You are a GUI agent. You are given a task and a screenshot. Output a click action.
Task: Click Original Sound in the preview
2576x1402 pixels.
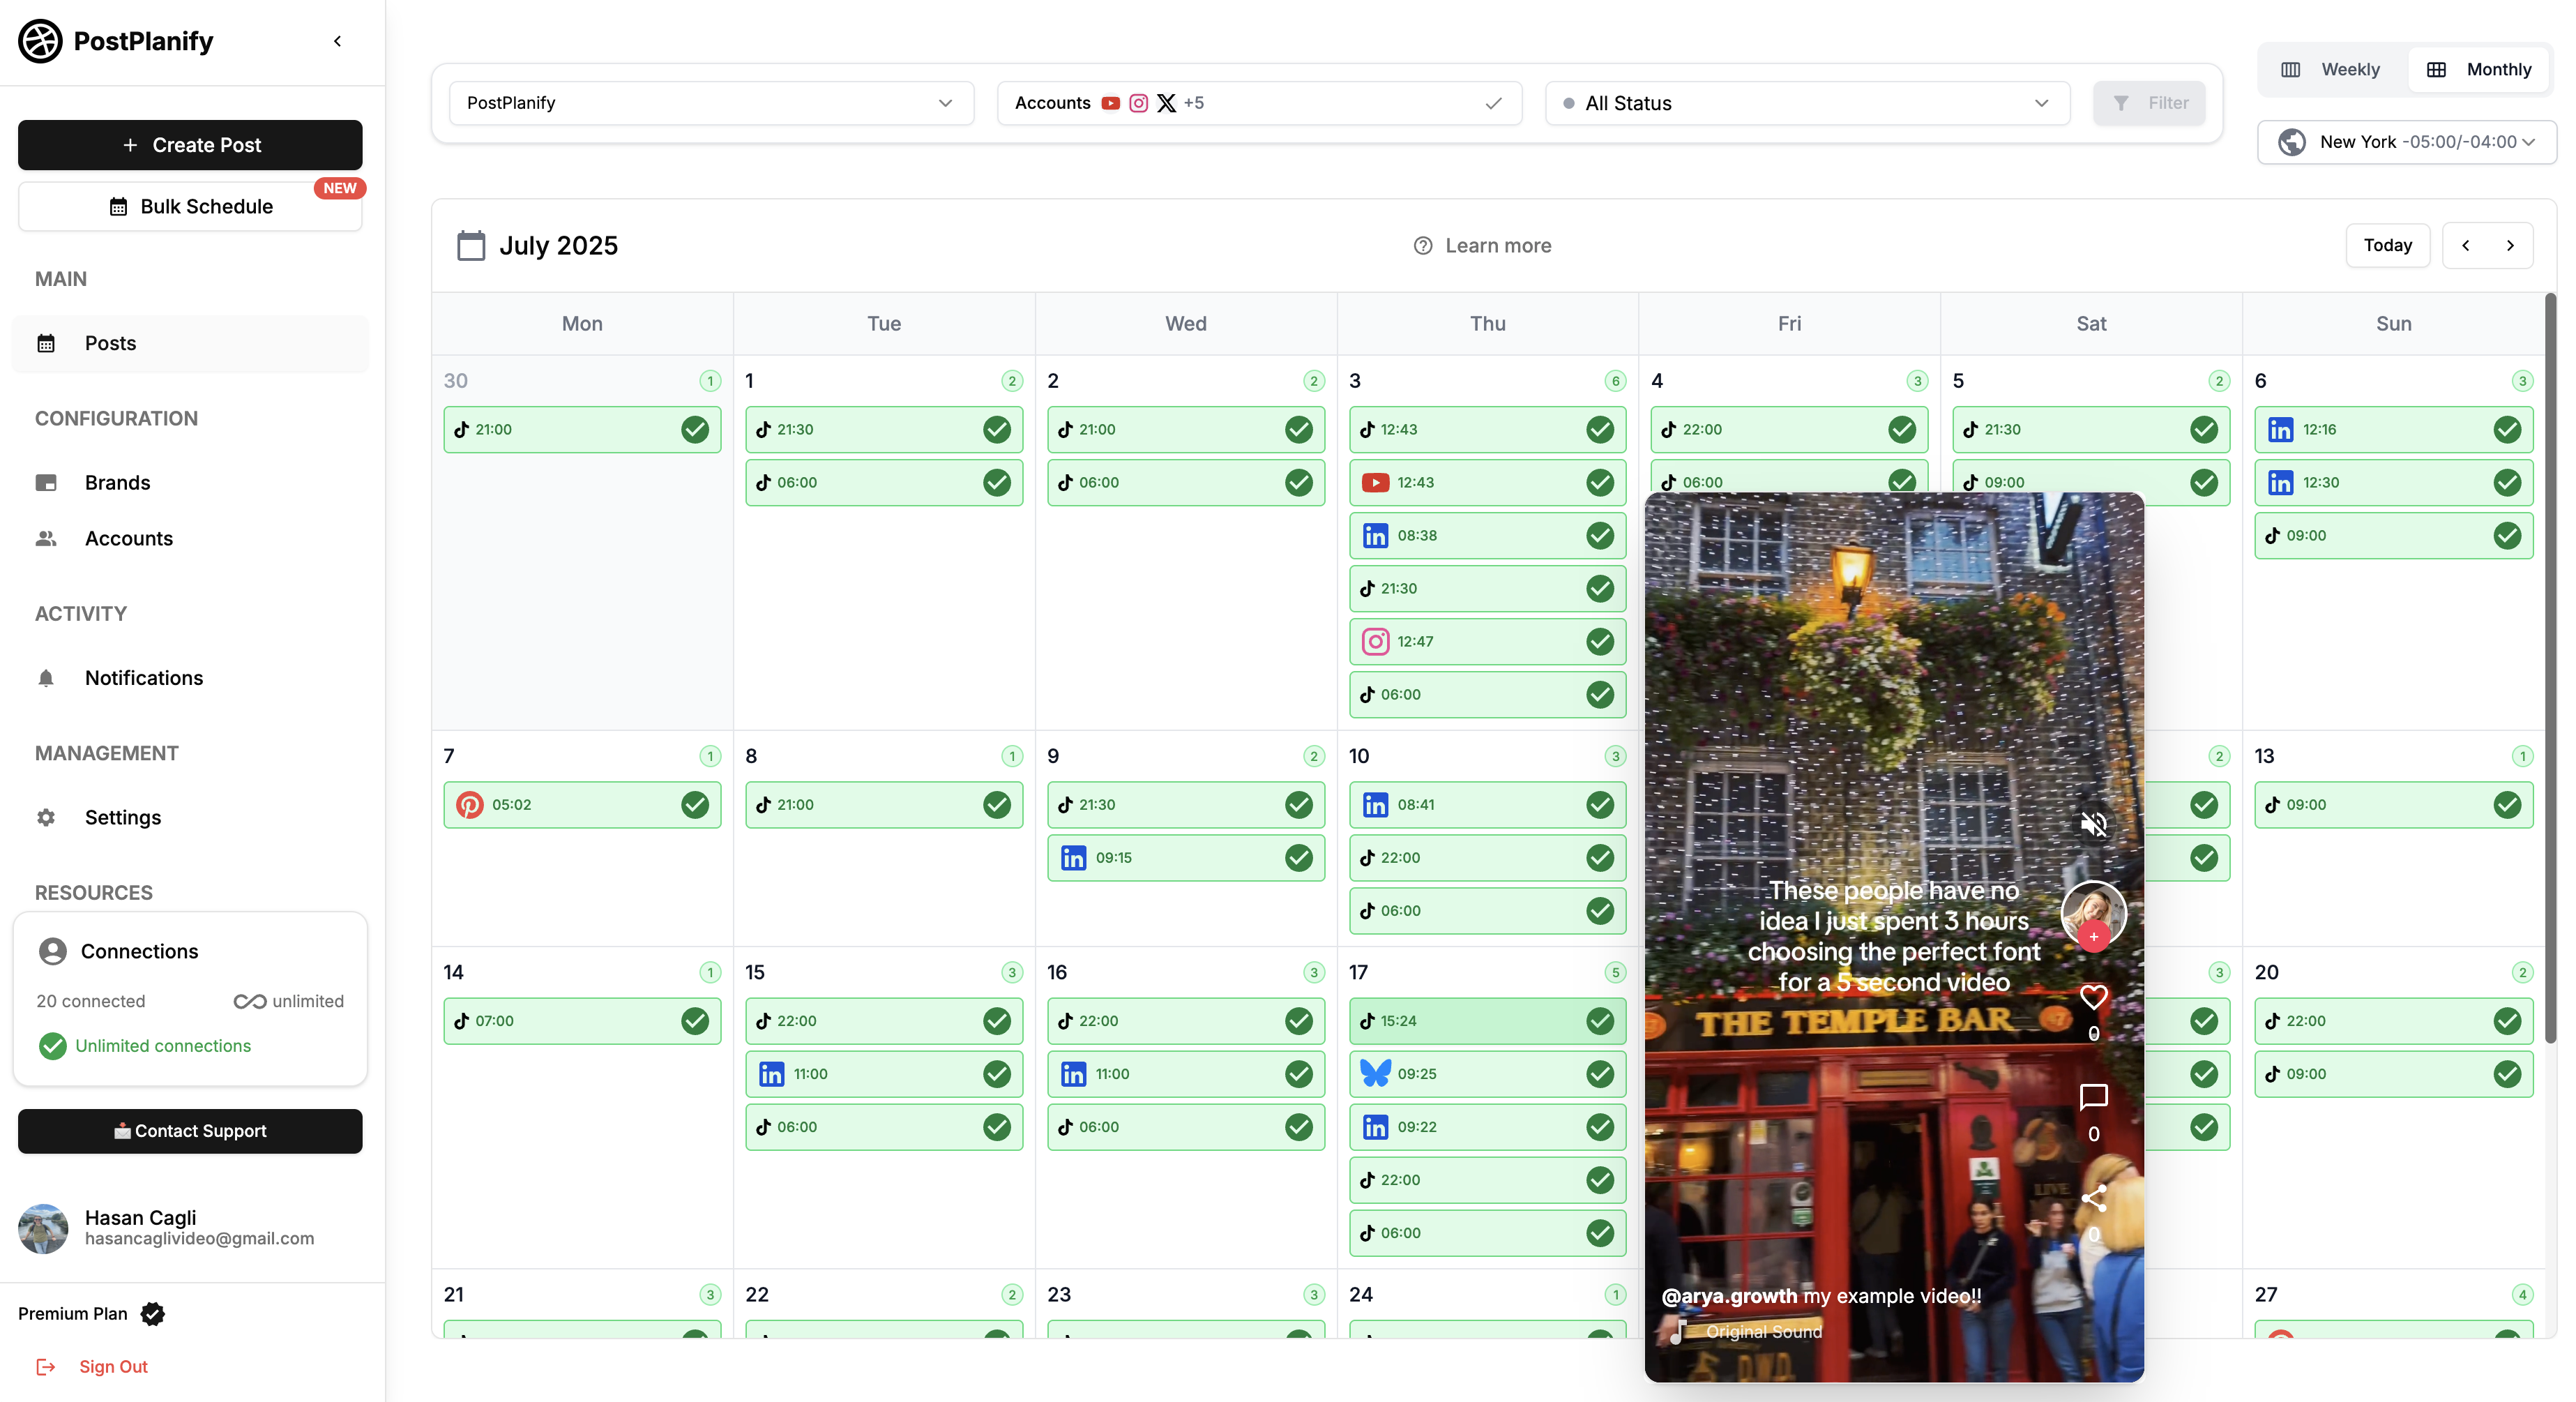point(1763,1332)
